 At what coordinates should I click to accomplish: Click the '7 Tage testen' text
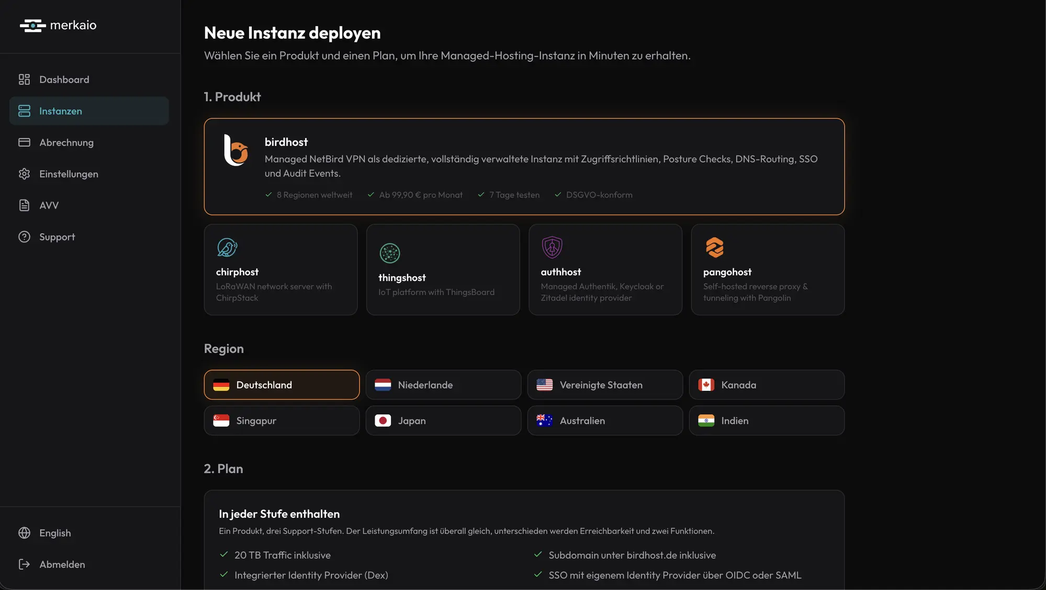514,195
